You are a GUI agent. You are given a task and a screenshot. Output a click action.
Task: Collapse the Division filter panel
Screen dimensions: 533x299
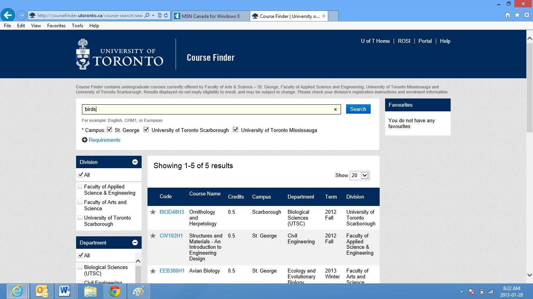(135, 162)
